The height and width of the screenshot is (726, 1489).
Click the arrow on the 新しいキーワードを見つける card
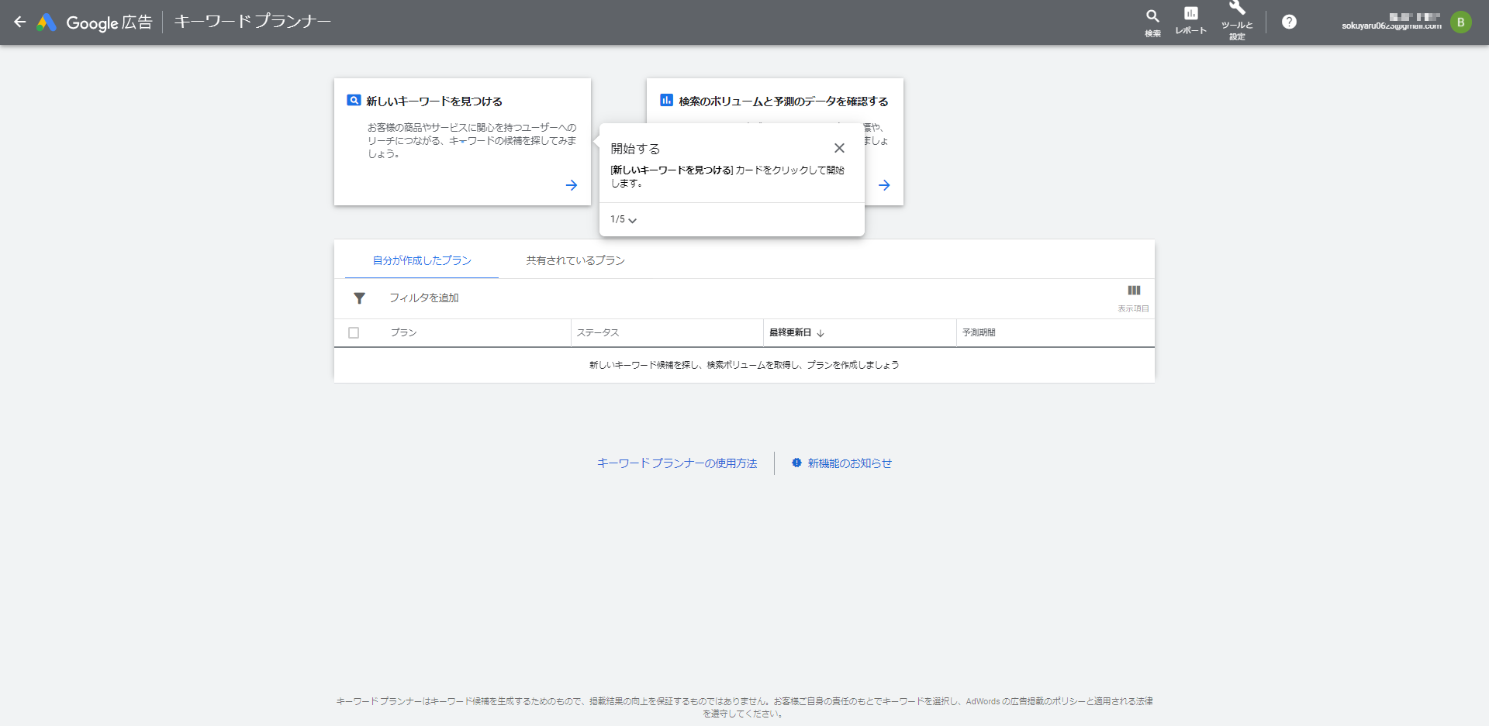[572, 185]
